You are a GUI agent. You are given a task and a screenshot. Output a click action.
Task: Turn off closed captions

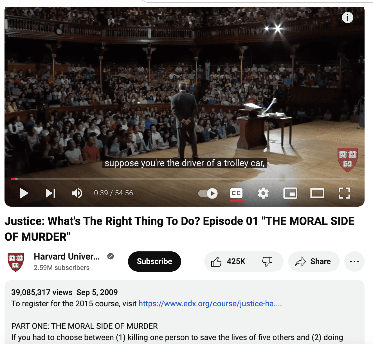tap(236, 193)
